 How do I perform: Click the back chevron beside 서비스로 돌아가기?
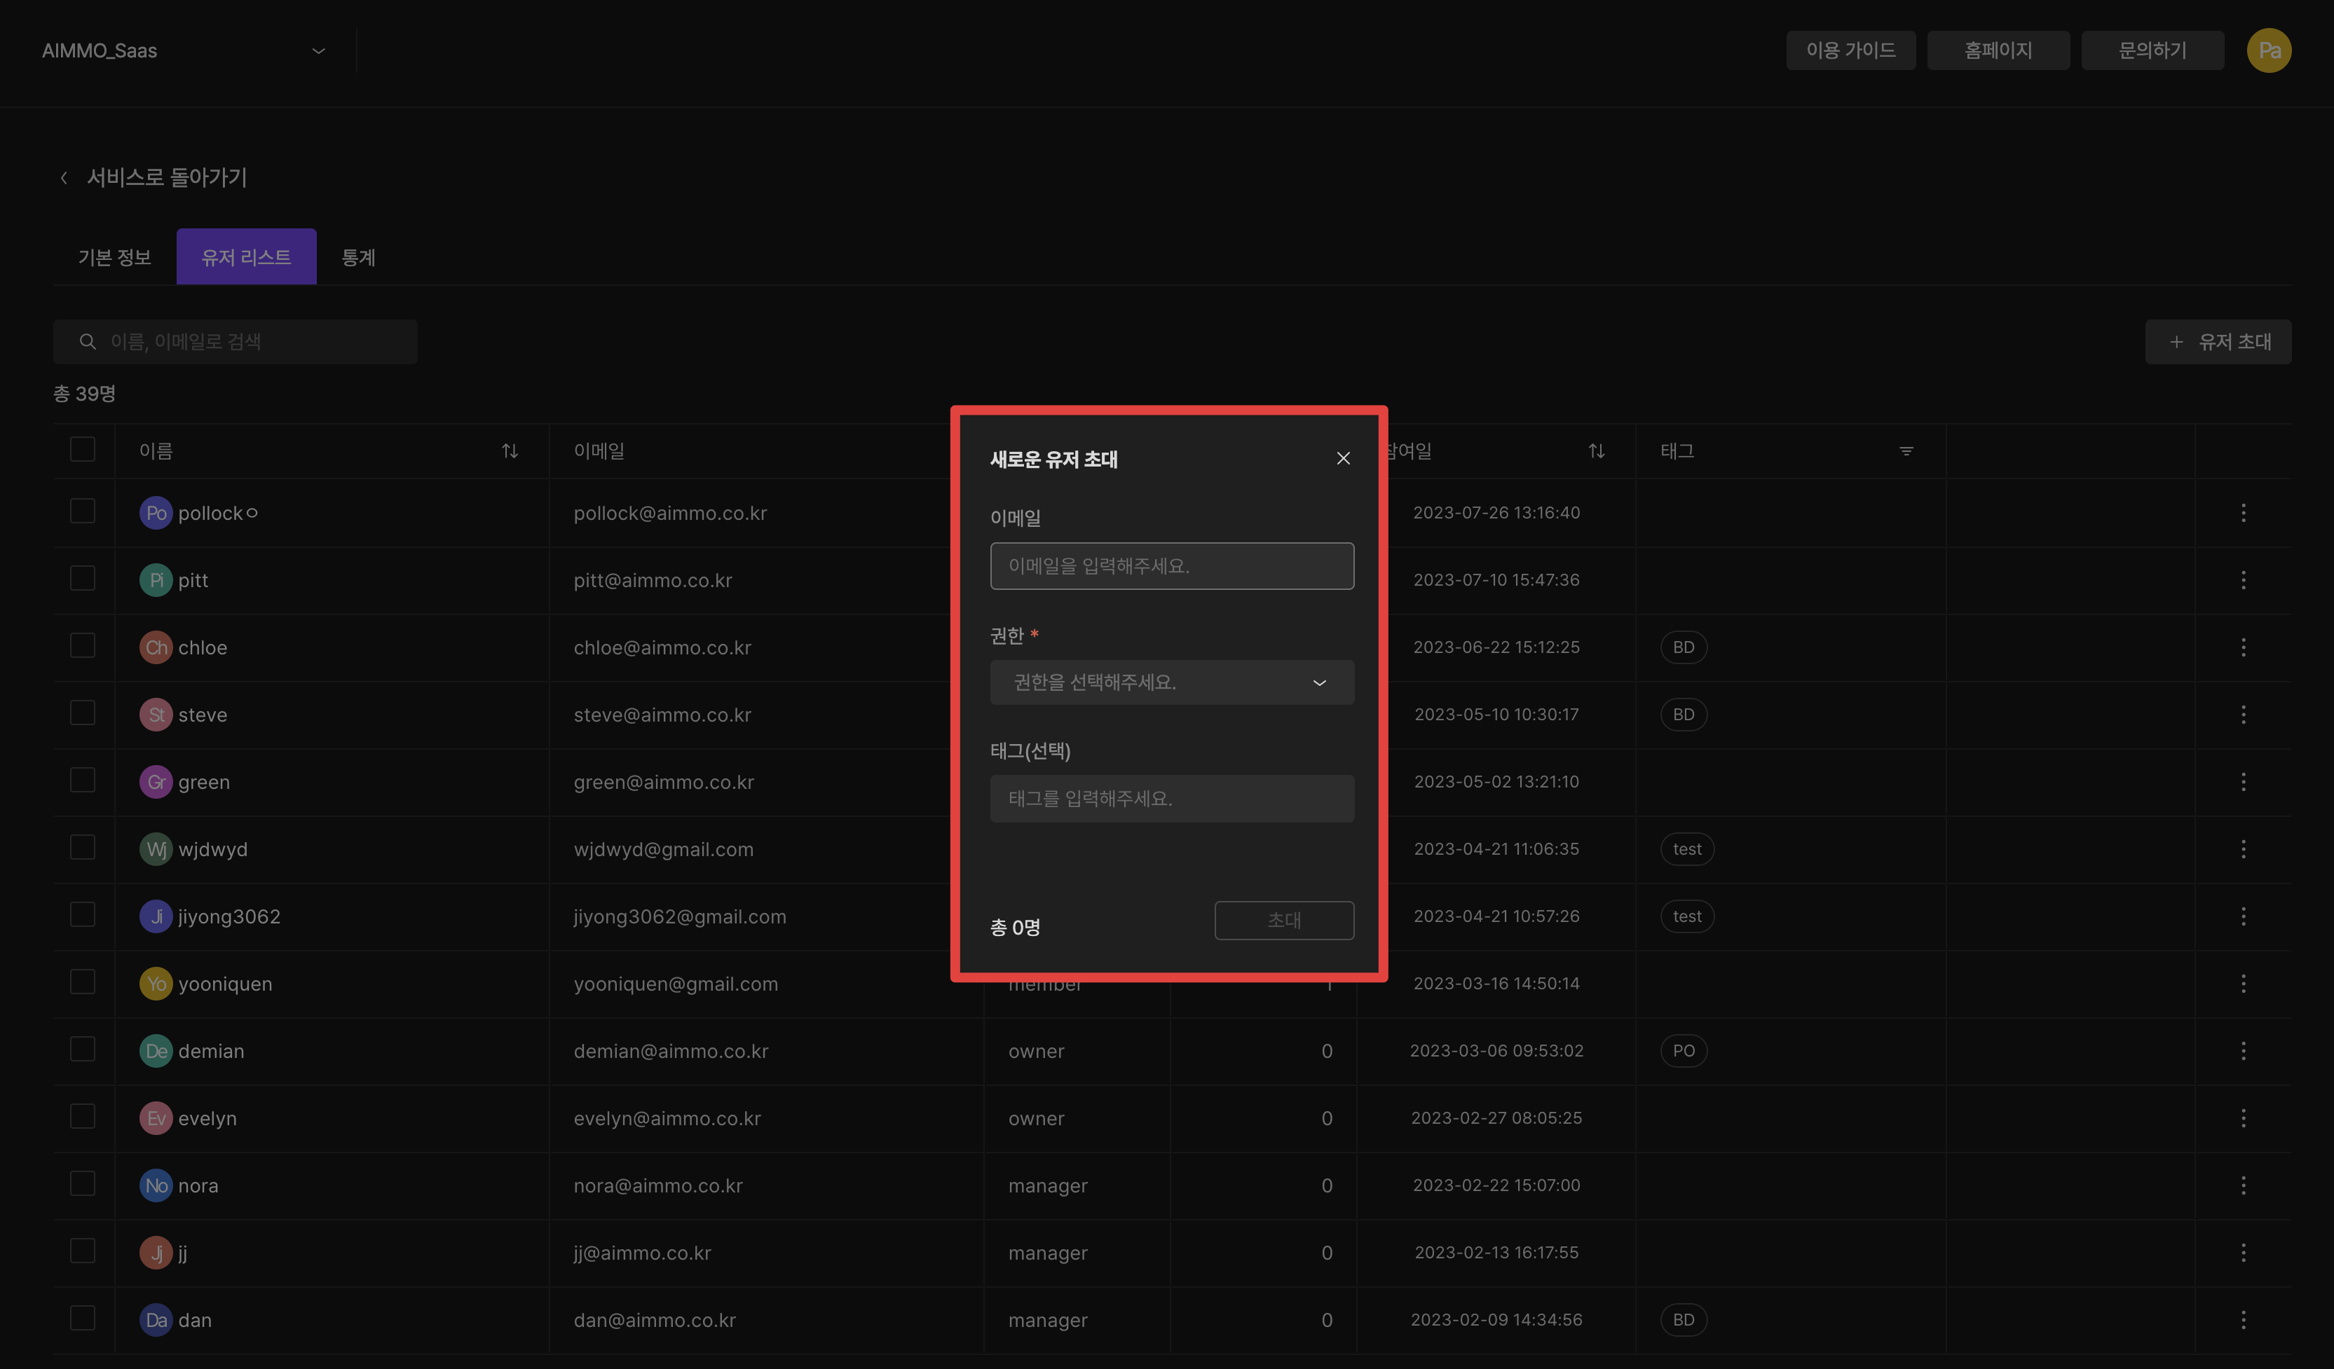pos(64,177)
